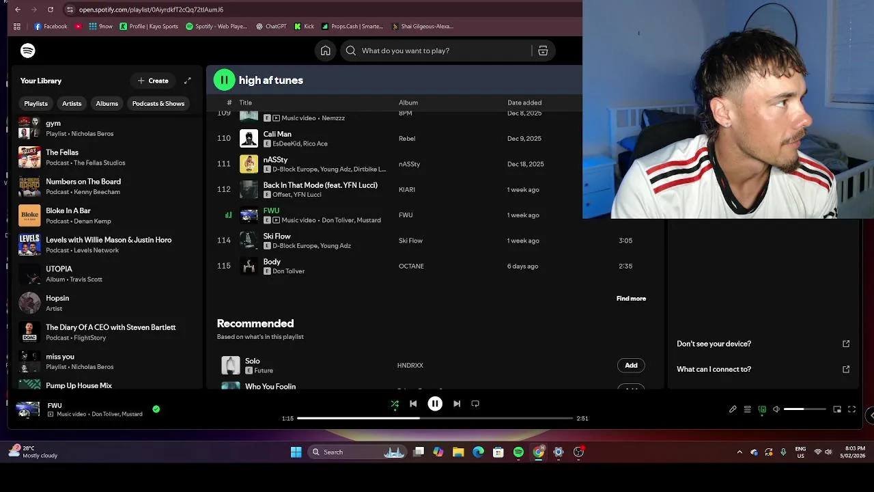This screenshot has width=874, height=492.
Task: Seek within the song progress bar
Action: pyautogui.click(x=435, y=418)
